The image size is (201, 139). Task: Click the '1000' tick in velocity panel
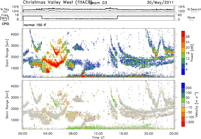point(15,120)
